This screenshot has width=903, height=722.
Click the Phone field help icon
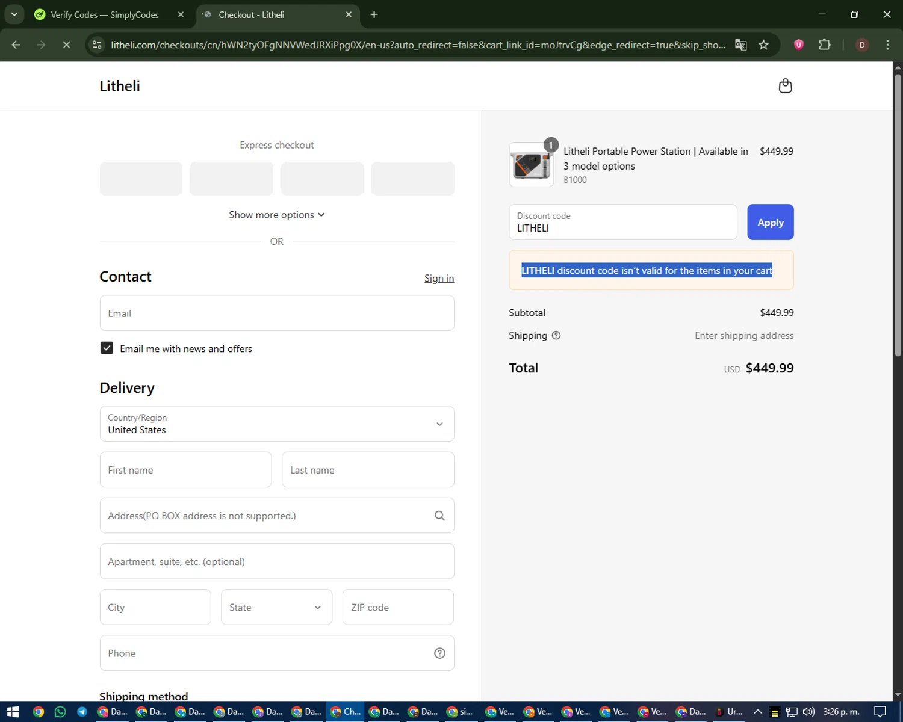439,653
